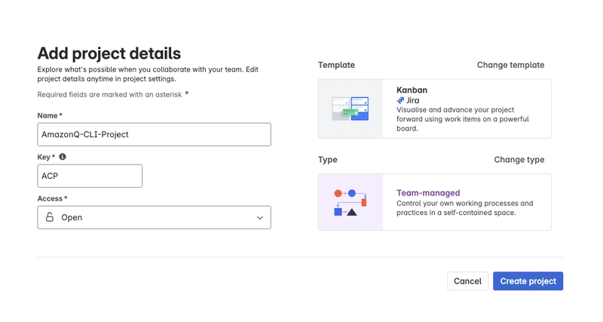603x322 pixels.
Task: Click the Change type link
Action: pos(519,160)
